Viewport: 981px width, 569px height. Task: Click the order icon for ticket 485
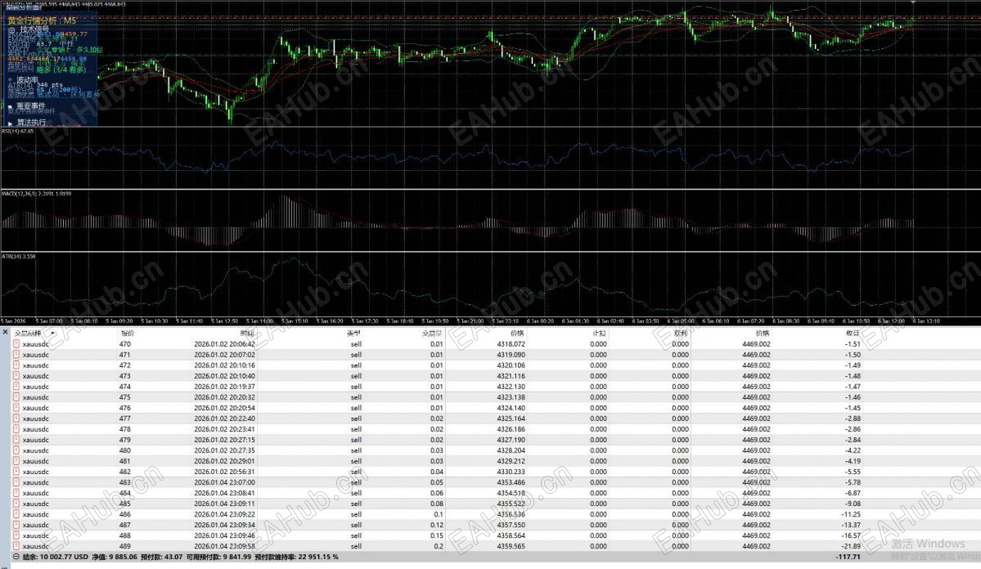pyautogui.click(x=16, y=504)
